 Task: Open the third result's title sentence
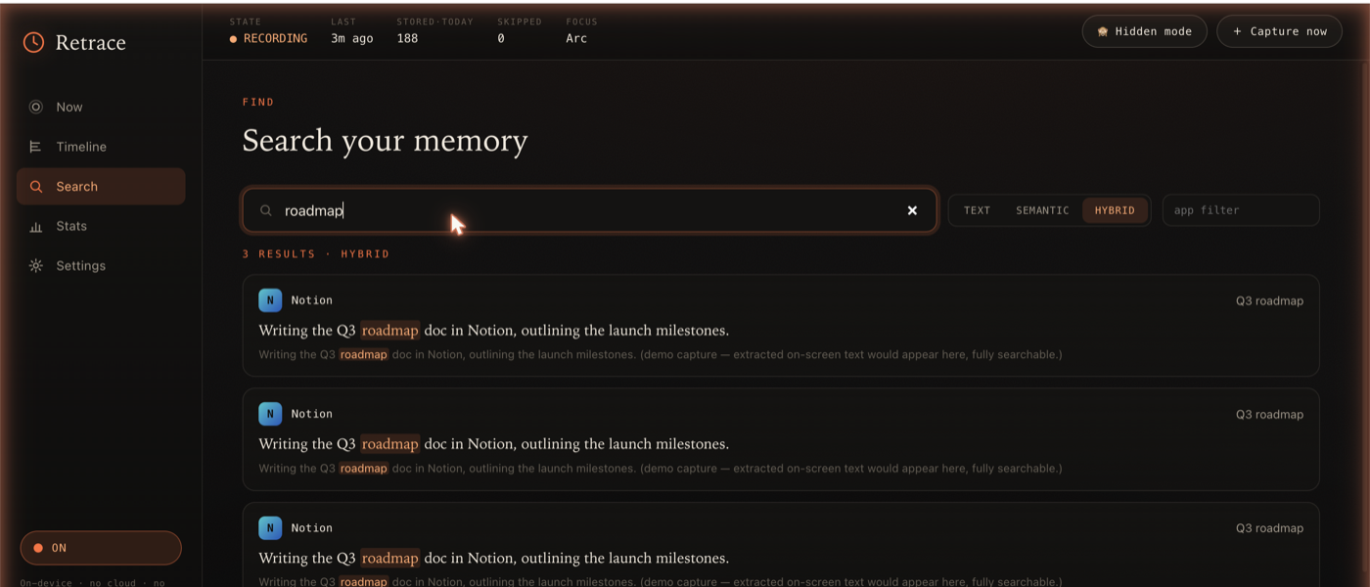[494, 559]
